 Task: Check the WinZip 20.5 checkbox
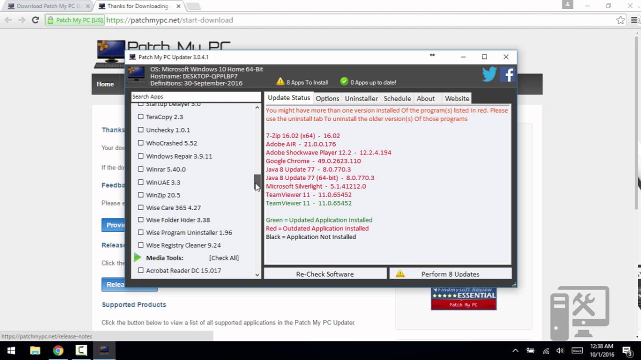[141, 194]
